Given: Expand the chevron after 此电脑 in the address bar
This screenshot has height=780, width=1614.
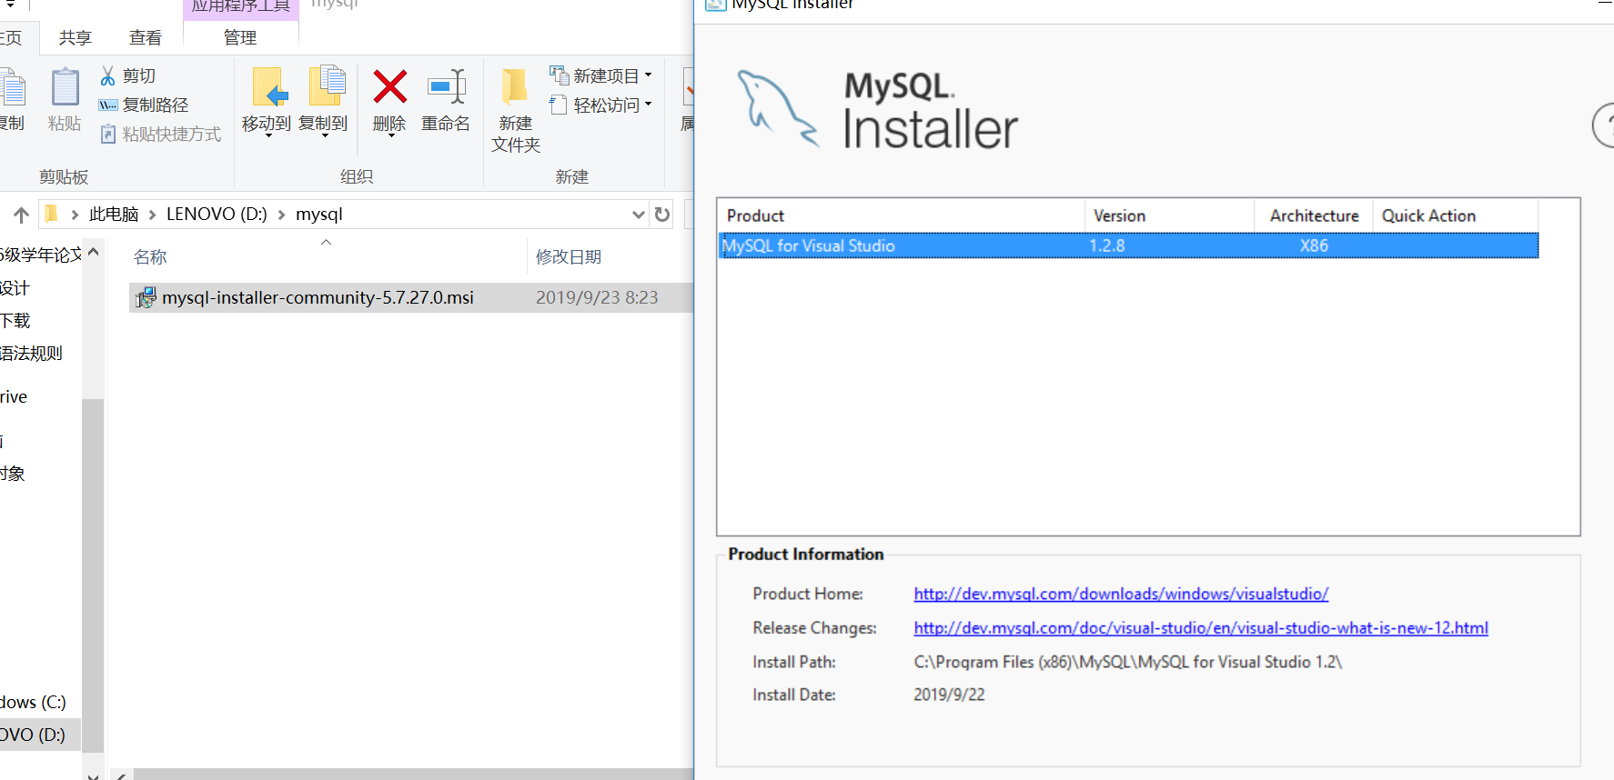Looking at the screenshot, I should (152, 215).
